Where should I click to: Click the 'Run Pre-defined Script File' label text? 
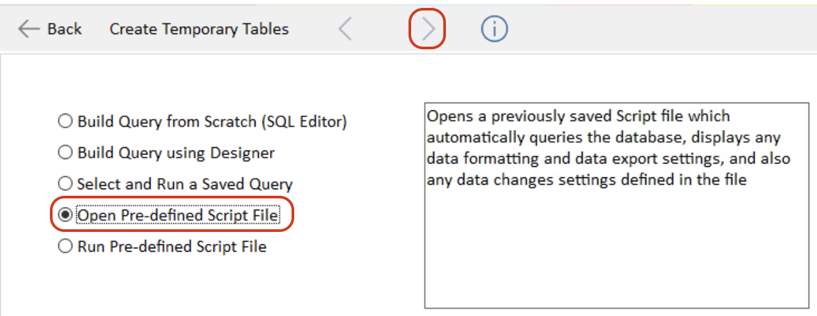(x=172, y=247)
